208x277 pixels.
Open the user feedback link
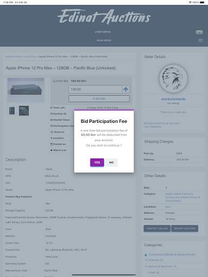coord(153,127)
